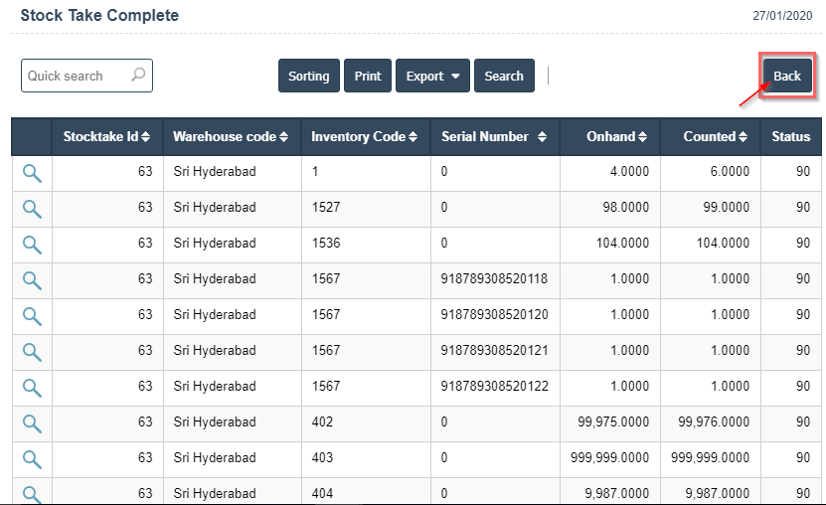Click the Print button
Viewport: 826px width, 505px height.
pyautogui.click(x=368, y=77)
